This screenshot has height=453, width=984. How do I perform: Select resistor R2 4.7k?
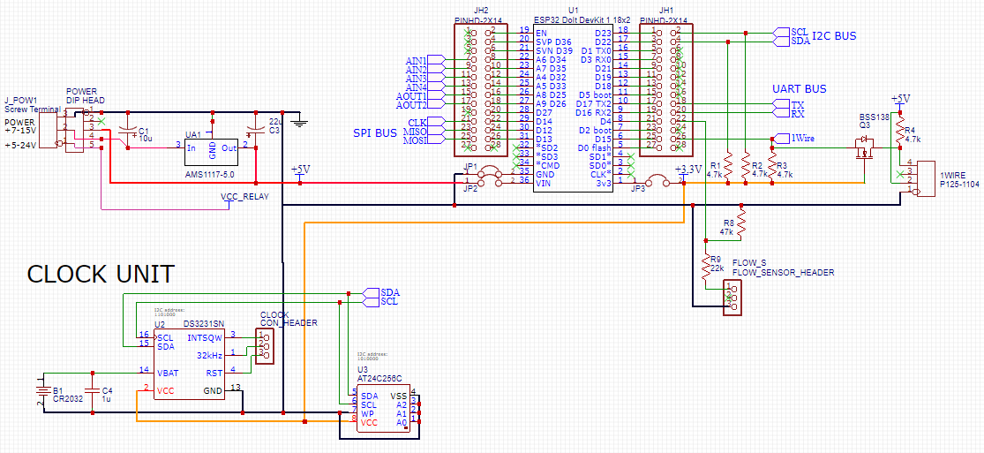(746, 165)
